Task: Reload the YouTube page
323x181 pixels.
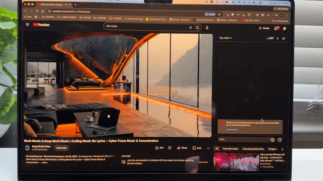Action: pos(37,11)
